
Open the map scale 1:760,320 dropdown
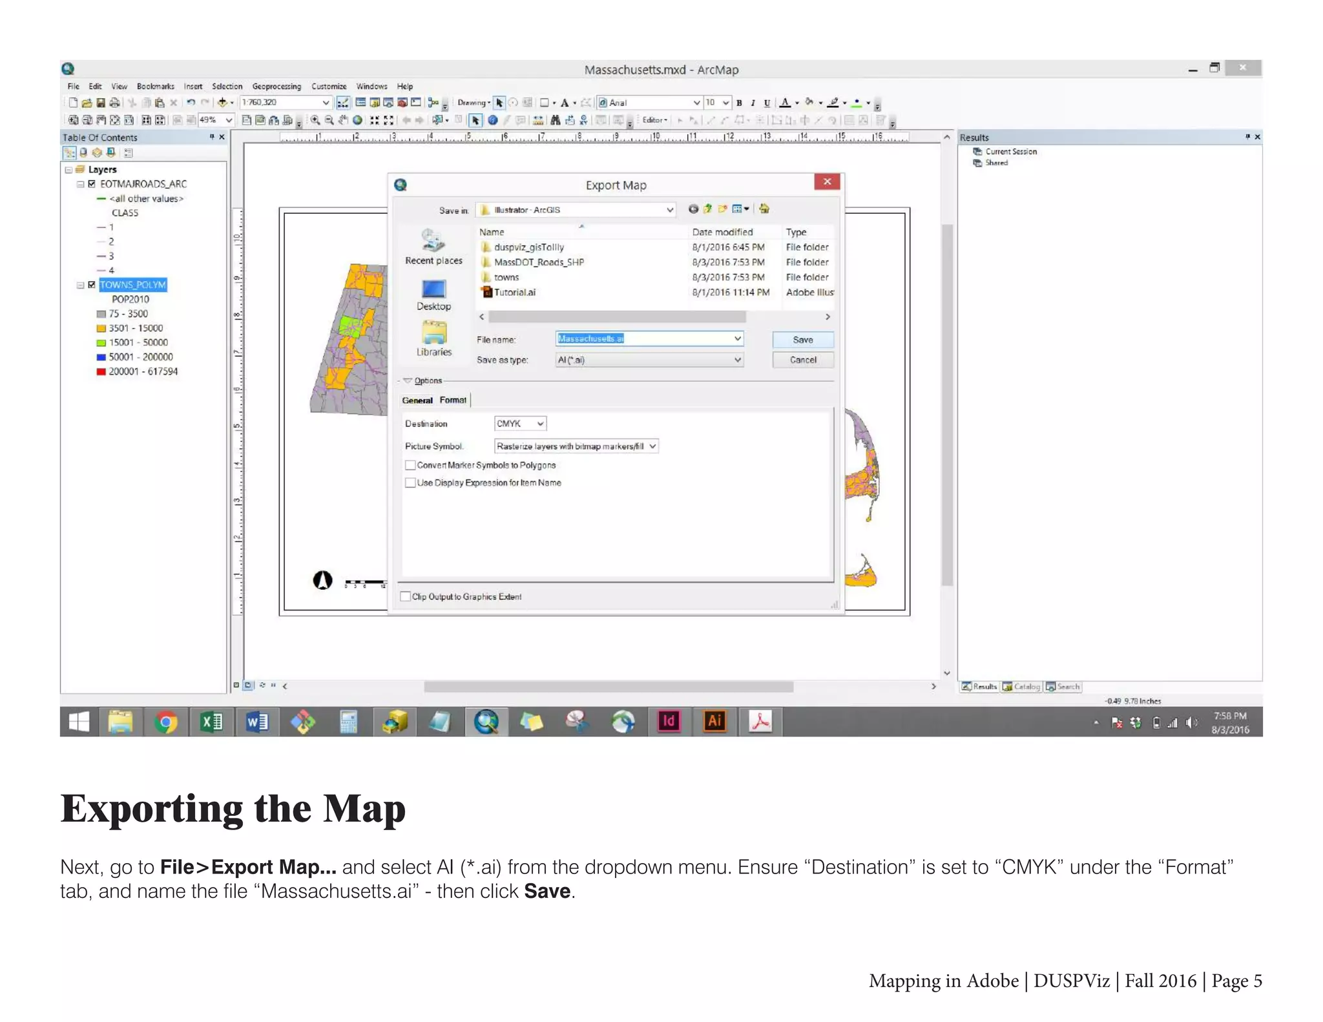[x=326, y=103]
